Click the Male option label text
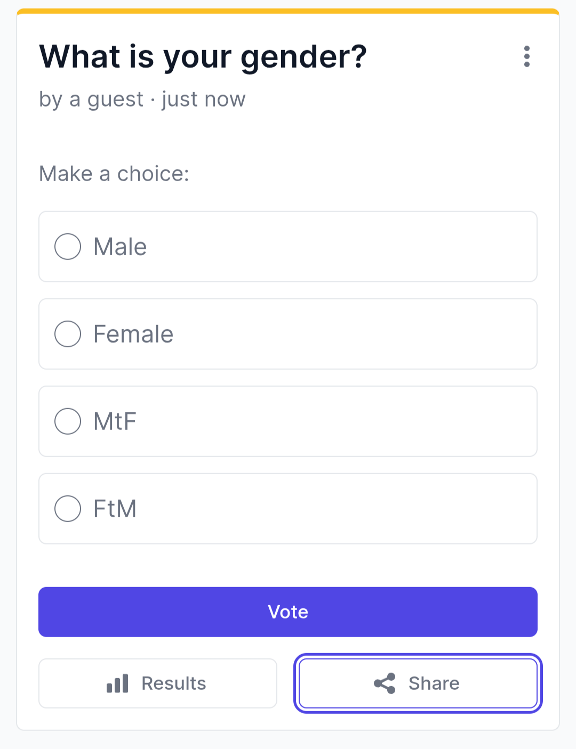The image size is (576, 749). [120, 247]
